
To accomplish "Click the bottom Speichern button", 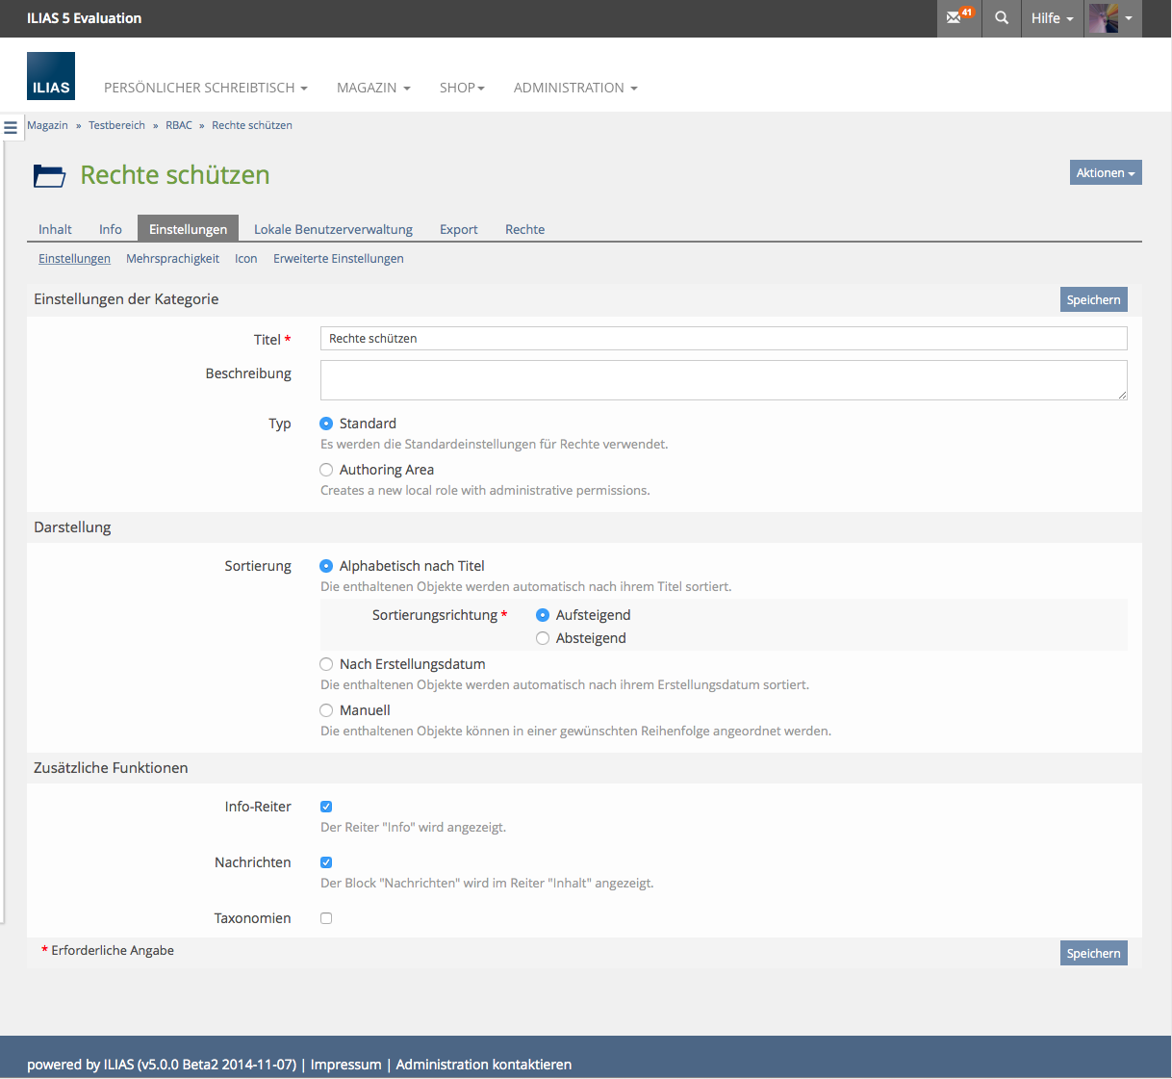I will point(1093,953).
